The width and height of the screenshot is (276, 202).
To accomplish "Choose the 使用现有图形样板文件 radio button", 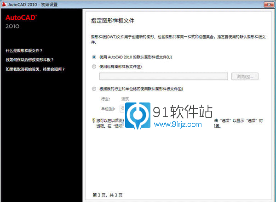I will [94, 67].
